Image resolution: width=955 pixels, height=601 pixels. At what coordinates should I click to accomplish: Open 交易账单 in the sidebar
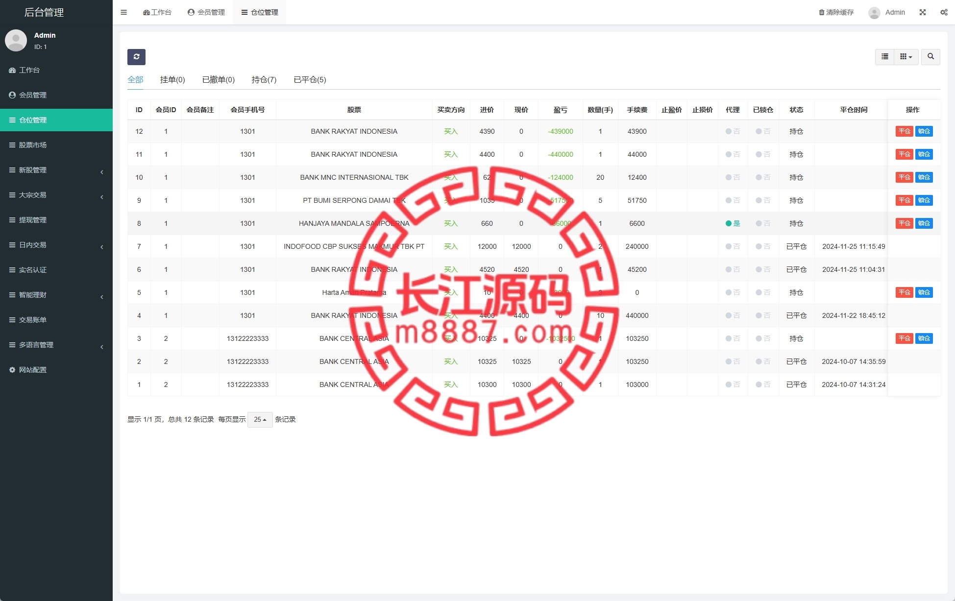pos(56,320)
